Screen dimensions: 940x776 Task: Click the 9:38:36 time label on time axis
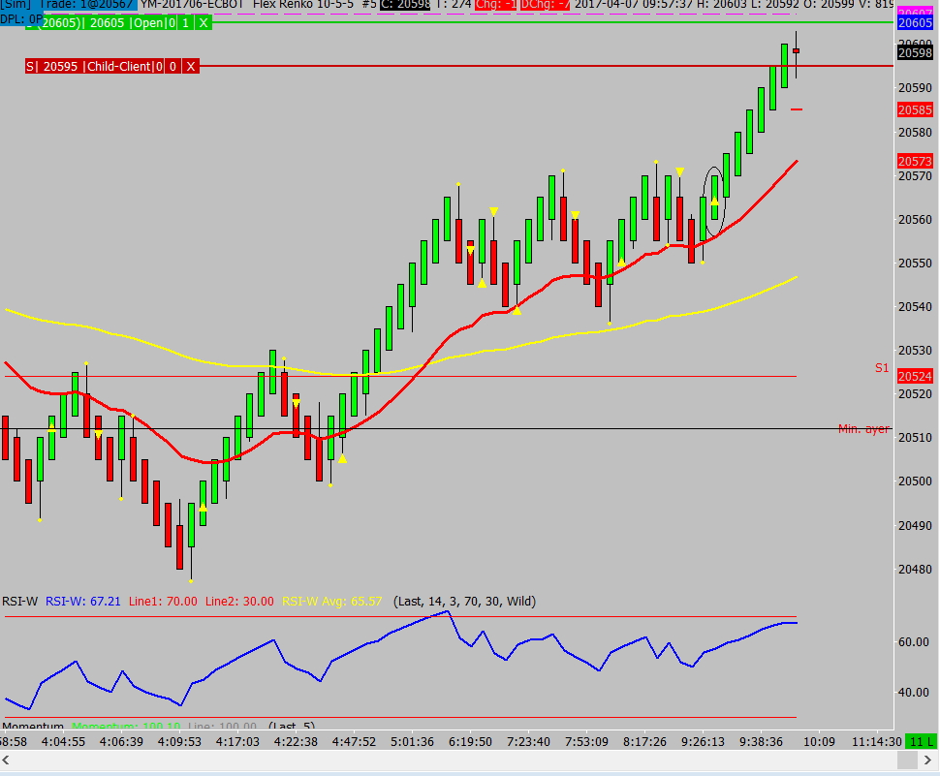pos(761,742)
